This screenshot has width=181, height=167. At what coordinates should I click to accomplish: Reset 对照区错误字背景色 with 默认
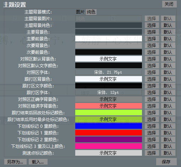click(168, 106)
